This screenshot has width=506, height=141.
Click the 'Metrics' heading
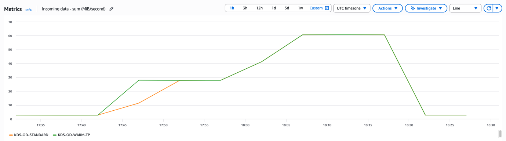point(13,9)
